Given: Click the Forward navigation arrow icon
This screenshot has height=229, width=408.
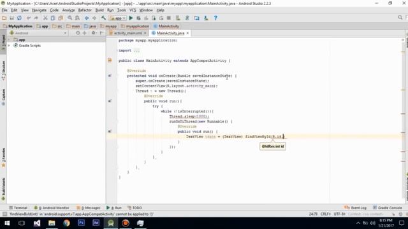Looking at the screenshot, I should [94, 18].
